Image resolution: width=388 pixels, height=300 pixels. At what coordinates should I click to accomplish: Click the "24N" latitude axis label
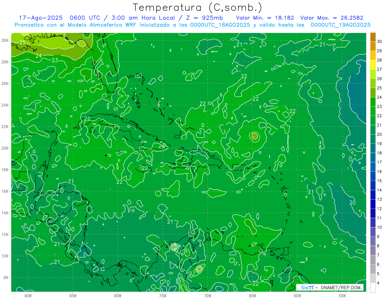pos(5,105)
